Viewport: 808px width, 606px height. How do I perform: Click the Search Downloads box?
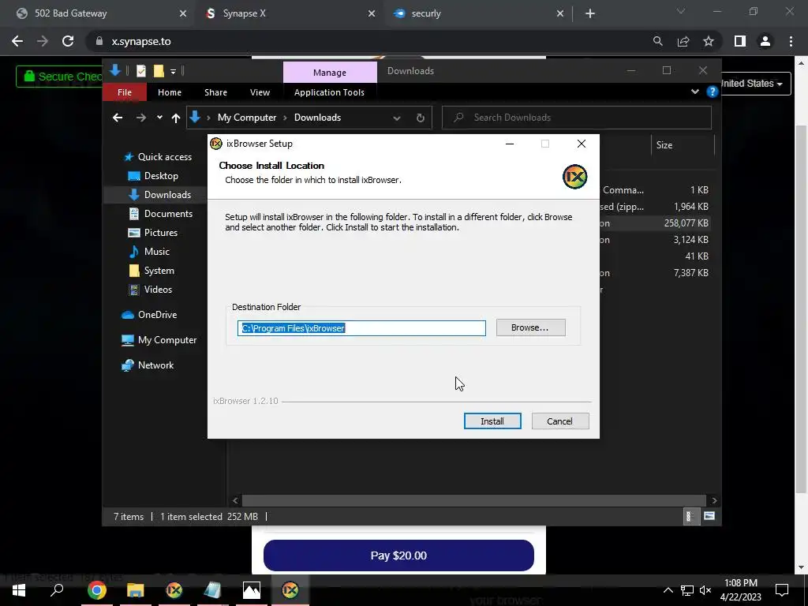[577, 118]
